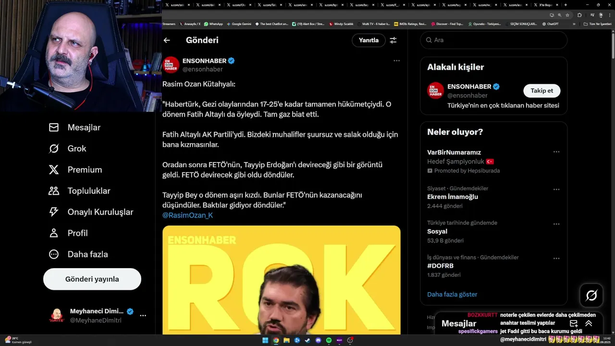The image size is (615, 346).
Task: Open Chrome from the taskbar
Action: (x=276, y=340)
